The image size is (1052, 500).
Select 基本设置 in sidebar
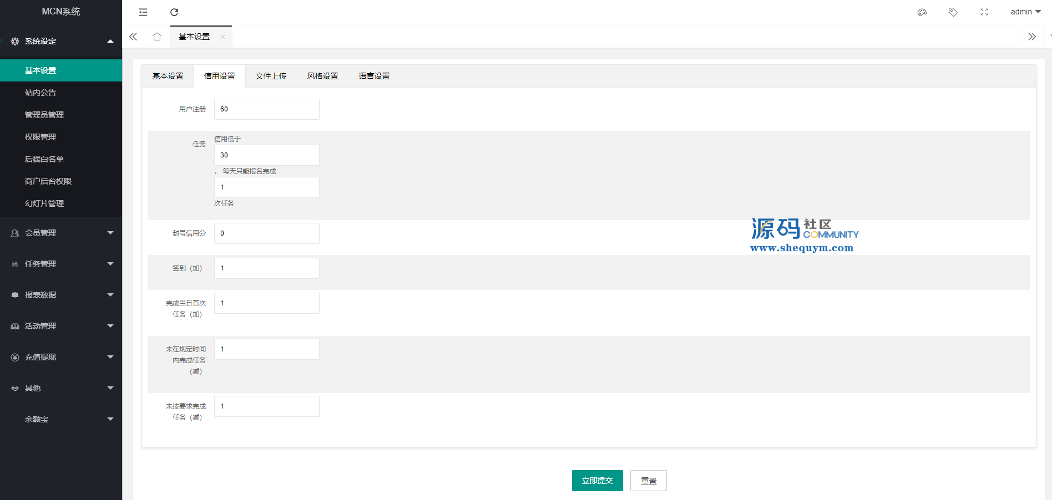point(61,70)
